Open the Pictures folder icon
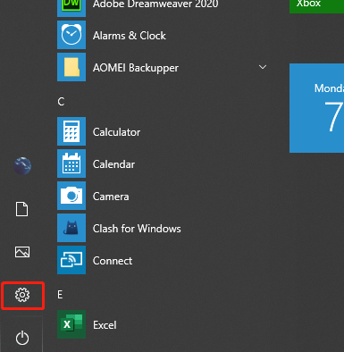The width and height of the screenshot is (344, 352). coord(22,252)
